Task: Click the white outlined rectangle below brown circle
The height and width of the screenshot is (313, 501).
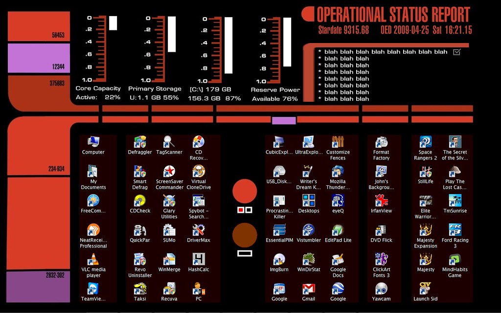Action: [x=245, y=253]
